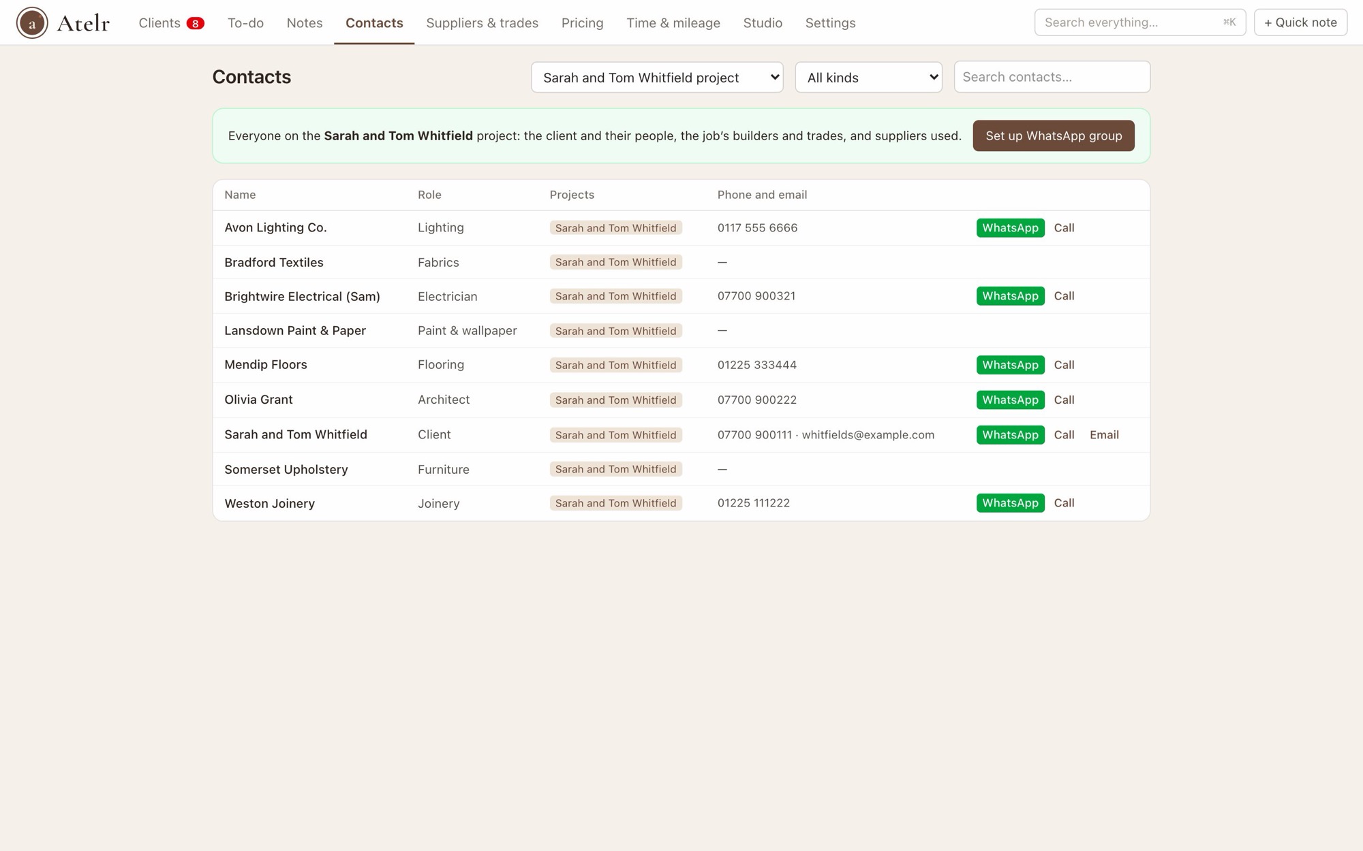Open the Pricing tab
The image size is (1363, 851).
tap(582, 22)
